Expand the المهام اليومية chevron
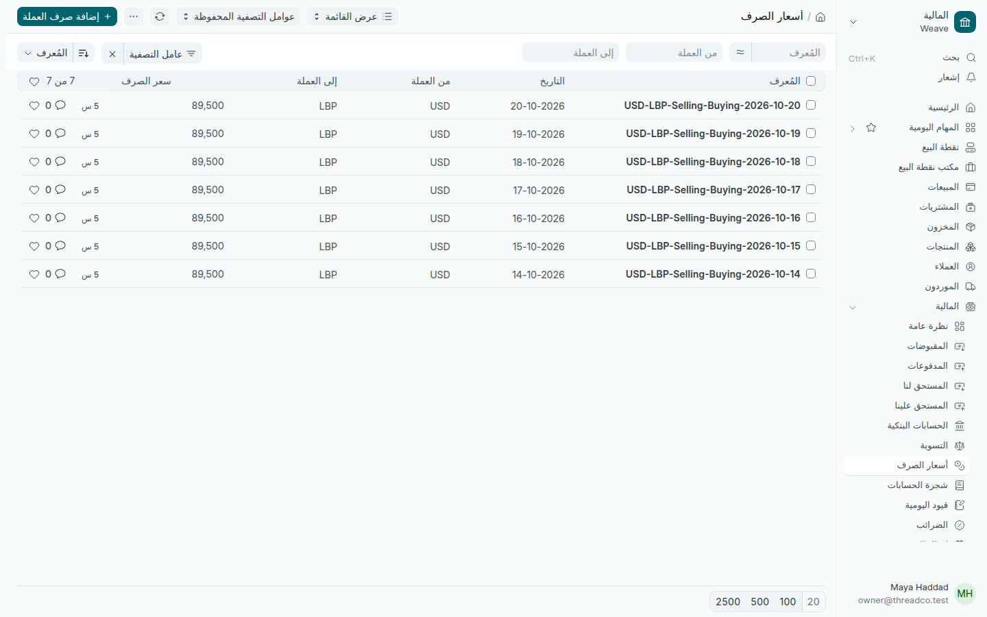The height and width of the screenshot is (617, 987). 853,128
